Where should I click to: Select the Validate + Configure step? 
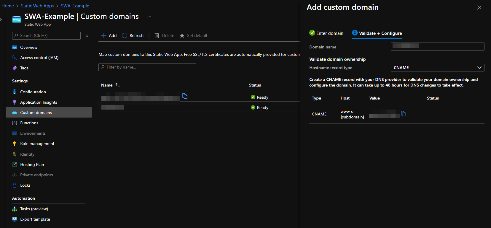377,33
